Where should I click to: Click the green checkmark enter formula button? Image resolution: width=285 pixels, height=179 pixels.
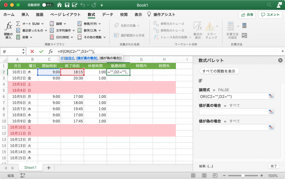pyautogui.click(x=41, y=52)
